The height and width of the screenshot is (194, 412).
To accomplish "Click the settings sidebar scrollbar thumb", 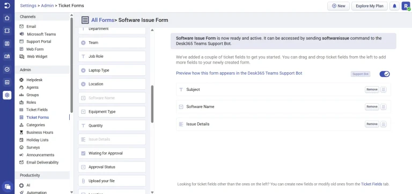I will 71,65.
